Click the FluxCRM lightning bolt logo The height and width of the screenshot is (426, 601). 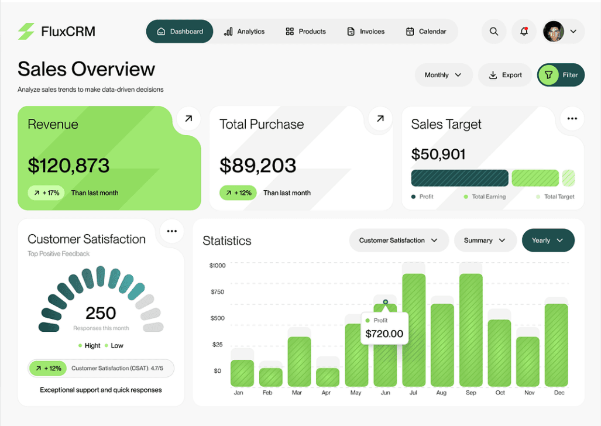click(x=26, y=32)
